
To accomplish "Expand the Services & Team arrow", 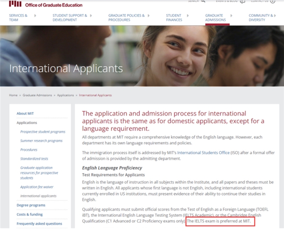I will click(x=35, y=16).
